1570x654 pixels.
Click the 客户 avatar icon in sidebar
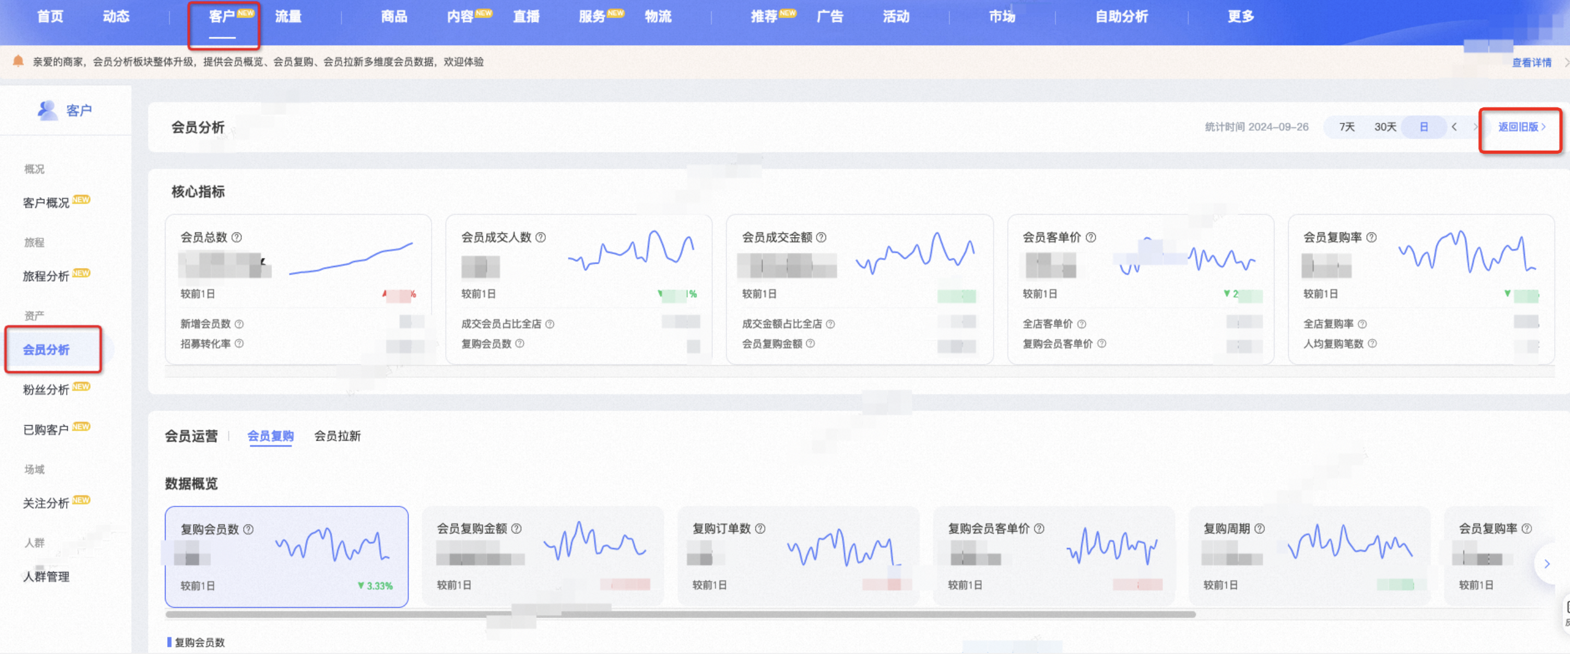(47, 110)
